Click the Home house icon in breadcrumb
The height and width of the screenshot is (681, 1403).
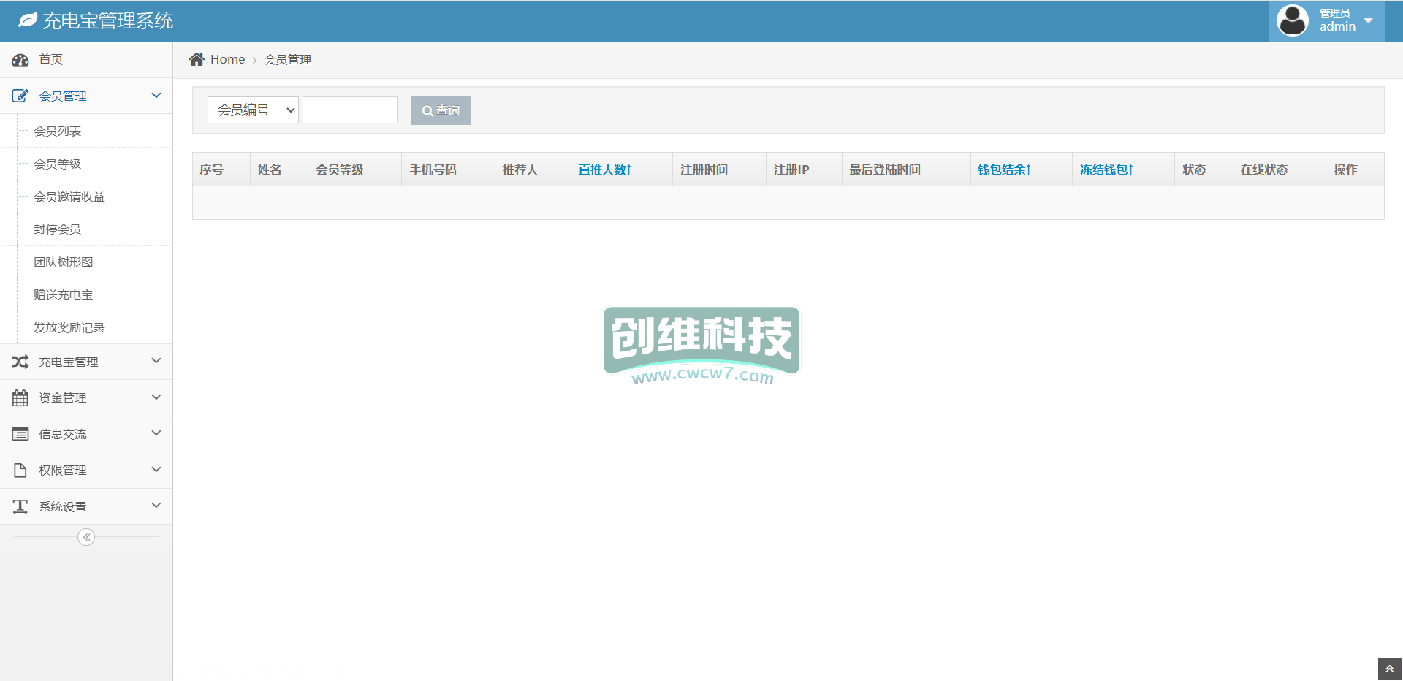pos(197,59)
